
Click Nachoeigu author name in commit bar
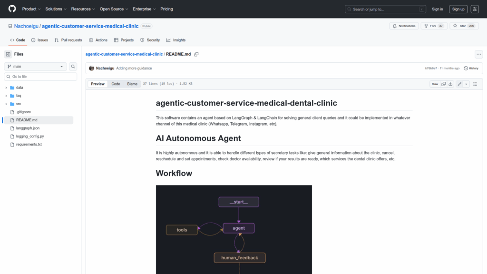pyautogui.click(x=105, y=68)
